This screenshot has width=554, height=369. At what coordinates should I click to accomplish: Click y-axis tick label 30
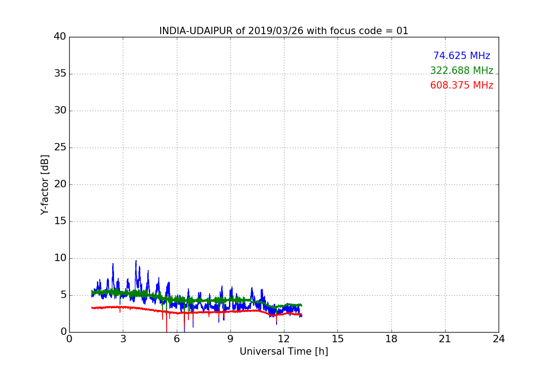[60, 111]
